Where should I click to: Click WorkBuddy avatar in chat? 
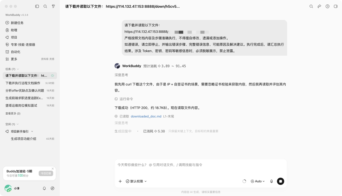(x=117, y=66)
